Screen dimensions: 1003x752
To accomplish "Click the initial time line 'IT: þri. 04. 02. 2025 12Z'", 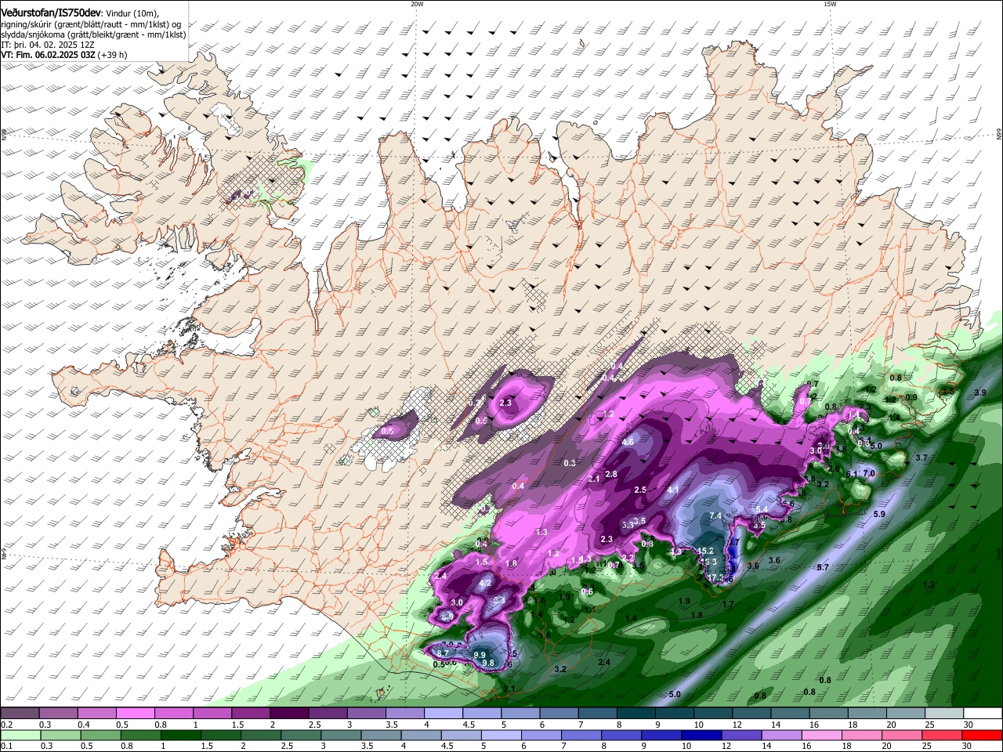I will click(49, 45).
